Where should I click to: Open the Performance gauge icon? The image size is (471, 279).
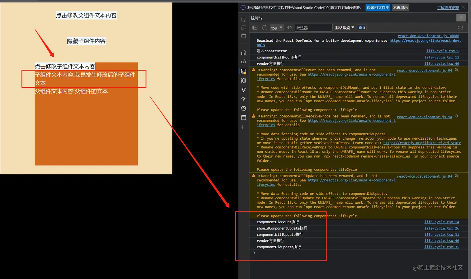(244, 99)
